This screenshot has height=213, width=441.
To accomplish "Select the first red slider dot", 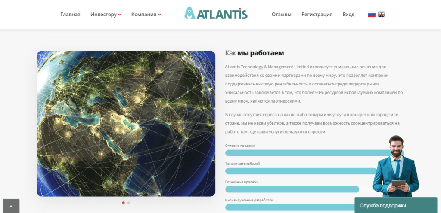I will (123, 203).
